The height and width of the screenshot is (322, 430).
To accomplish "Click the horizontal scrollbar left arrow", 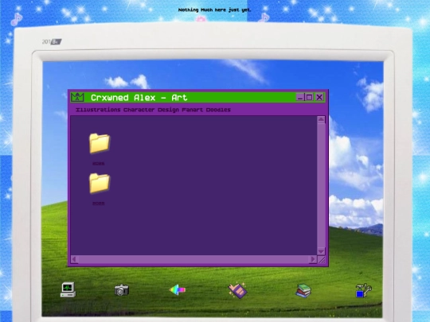I will 74,259.
